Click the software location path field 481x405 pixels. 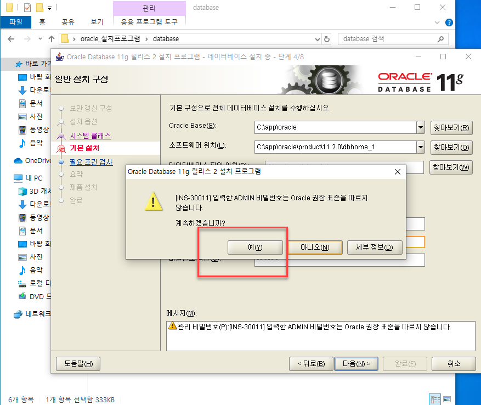335,147
